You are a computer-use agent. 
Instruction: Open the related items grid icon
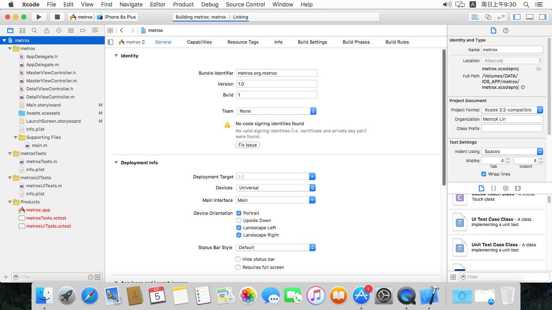[x=110, y=30]
